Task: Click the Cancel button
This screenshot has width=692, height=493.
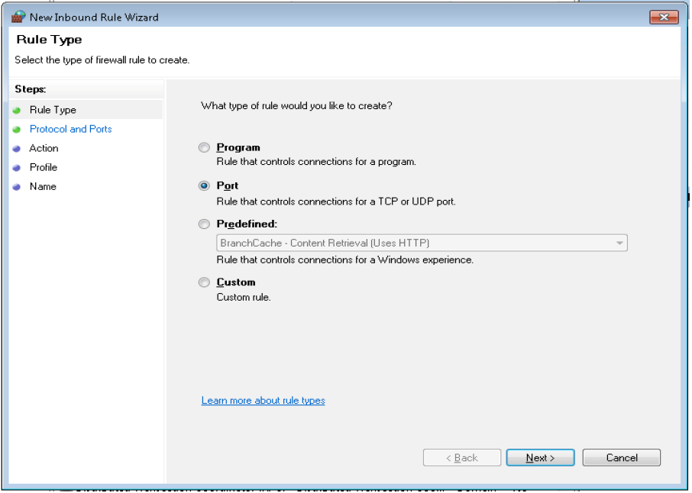Action: [622, 458]
